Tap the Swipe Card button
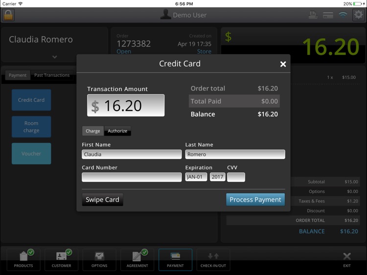The height and width of the screenshot is (275, 367). pos(102,200)
